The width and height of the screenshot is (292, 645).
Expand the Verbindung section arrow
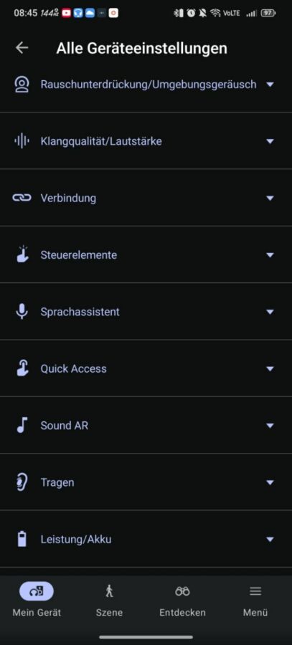pyautogui.click(x=270, y=198)
